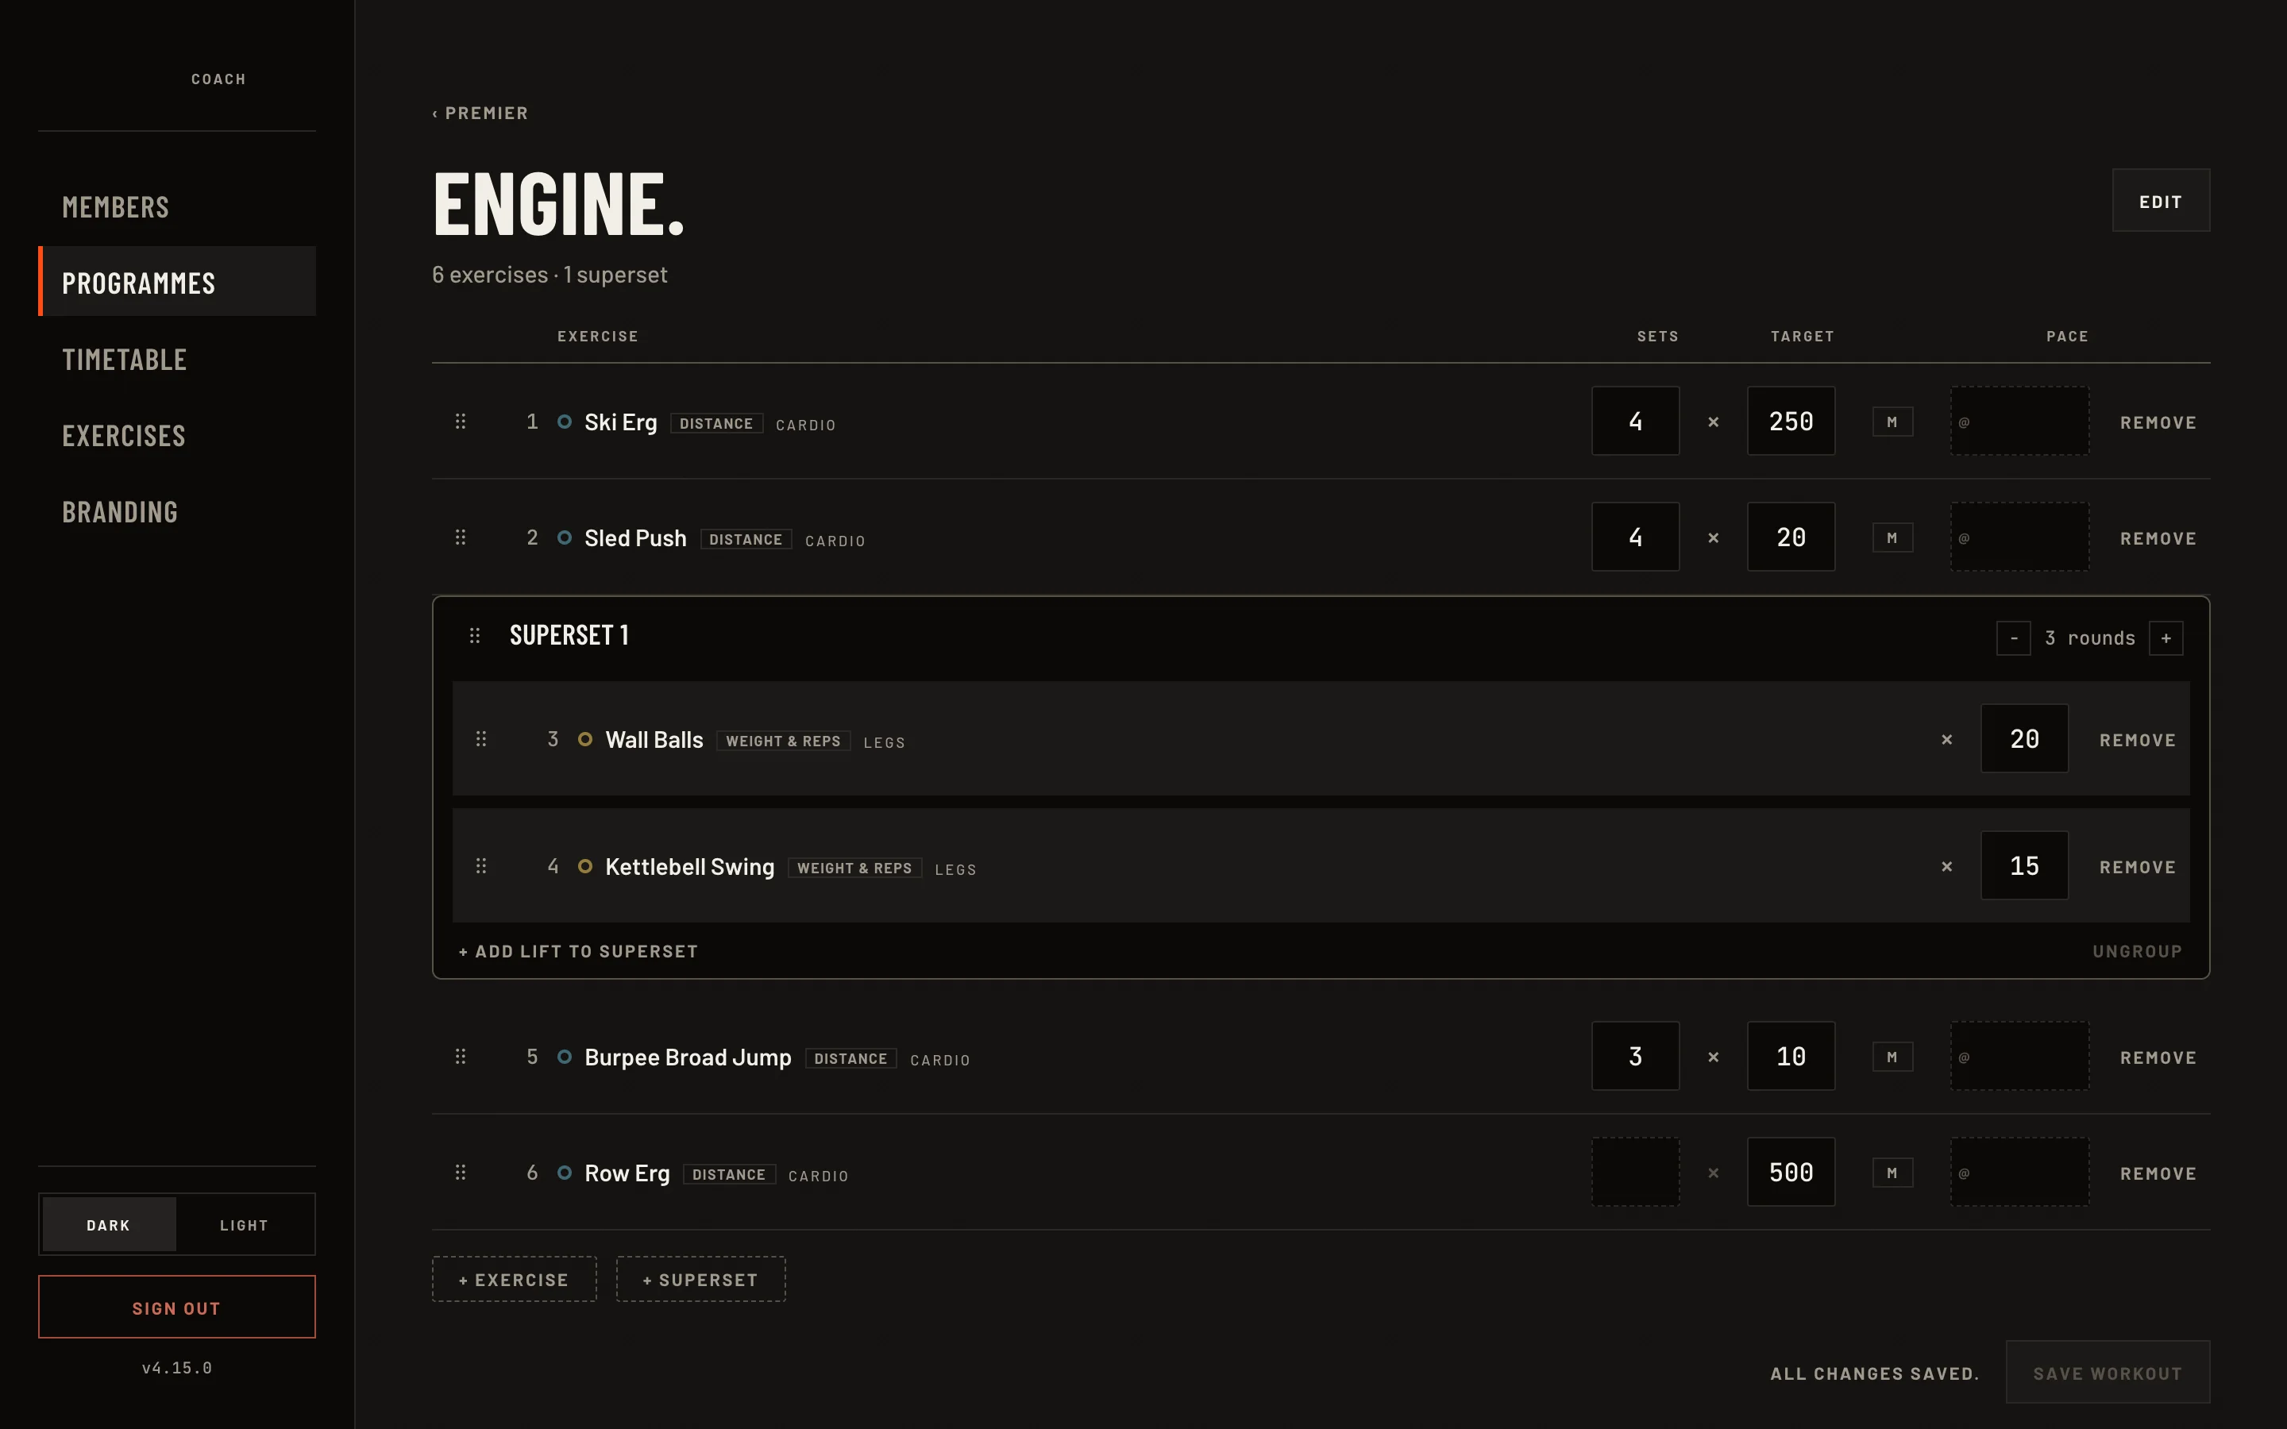The width and height of the screenshot is (2287, 1429).
Task: Click the Ski Erg status circle icon
Action: pyautogui.click(x=564, y=422)
